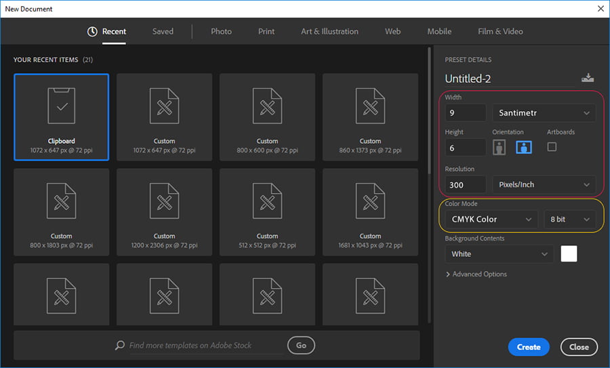This screenshot has height=368, width=610.
Task: Click the magnifier search icon
Action: [x=120, y=345]
